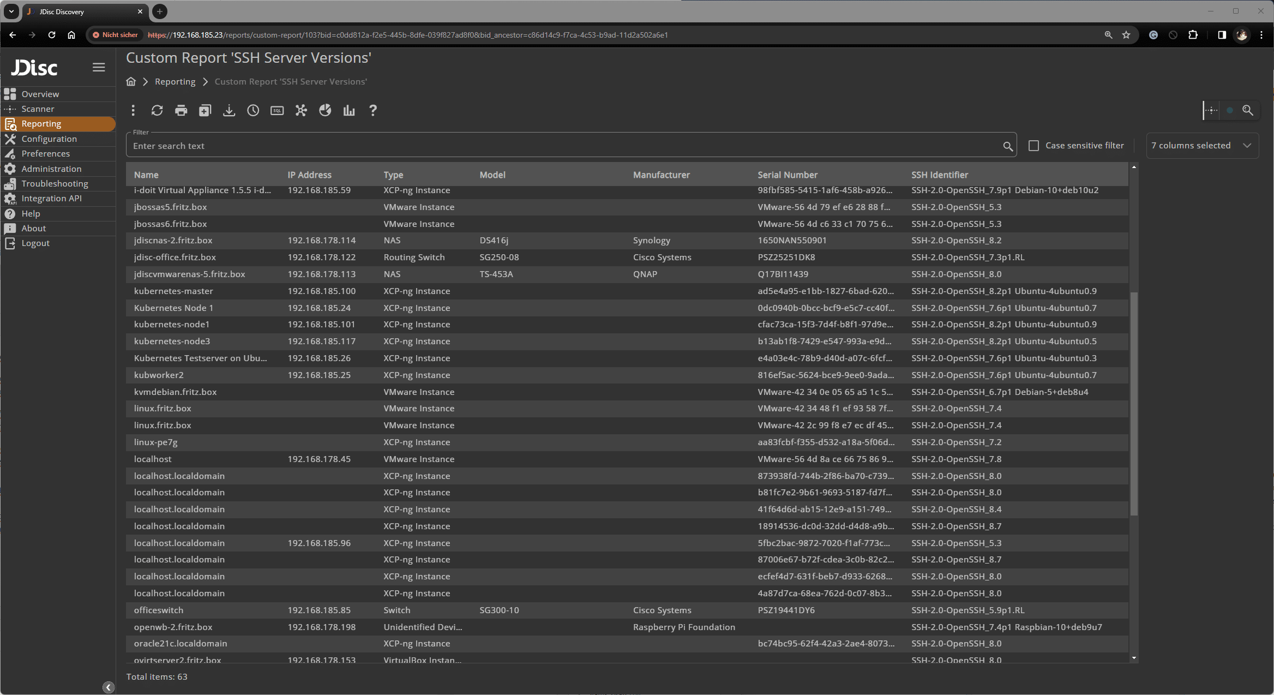Image resolution: width=1274 pixels, height=695 pixels.
Task: Click the pie chart diagram icon
Action: (325, 111)
